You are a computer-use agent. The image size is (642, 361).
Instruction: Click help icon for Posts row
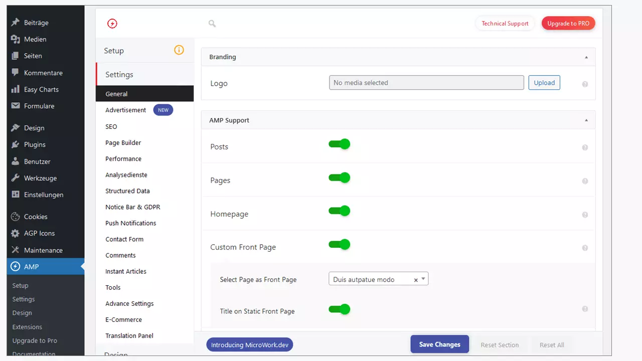click(585, 147)
